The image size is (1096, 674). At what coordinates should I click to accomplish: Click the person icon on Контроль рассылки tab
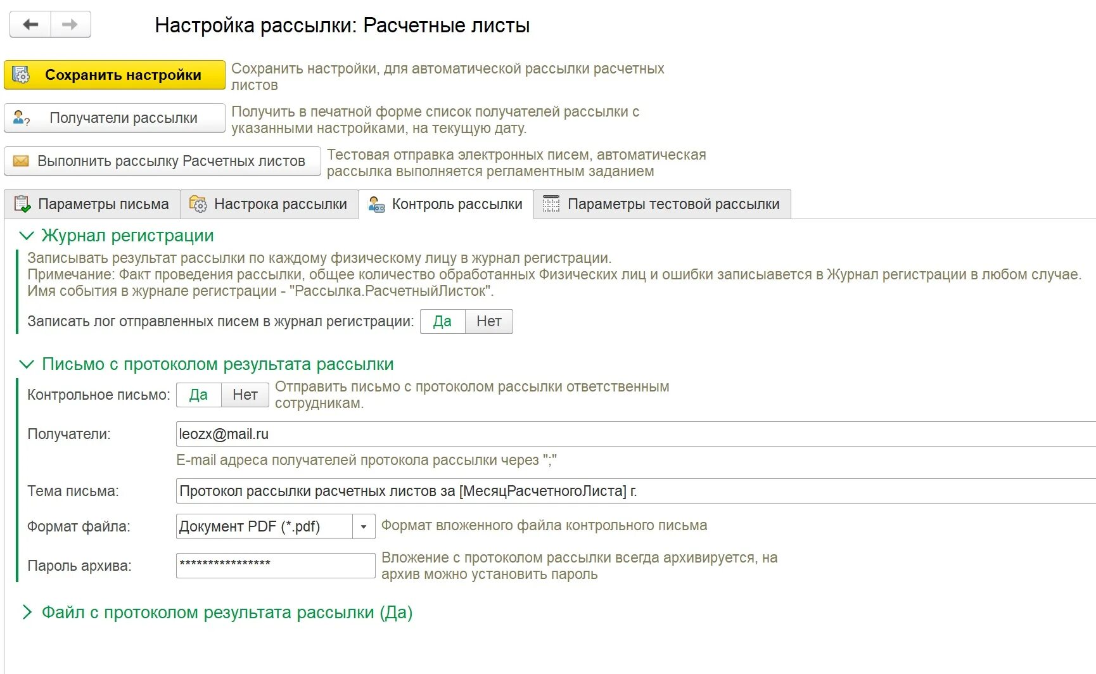coord(376,204)
